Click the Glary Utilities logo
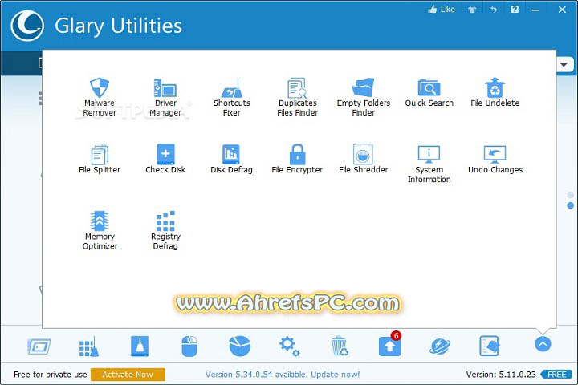This screenshot has width=578, height=385. (x=27, y=26)
